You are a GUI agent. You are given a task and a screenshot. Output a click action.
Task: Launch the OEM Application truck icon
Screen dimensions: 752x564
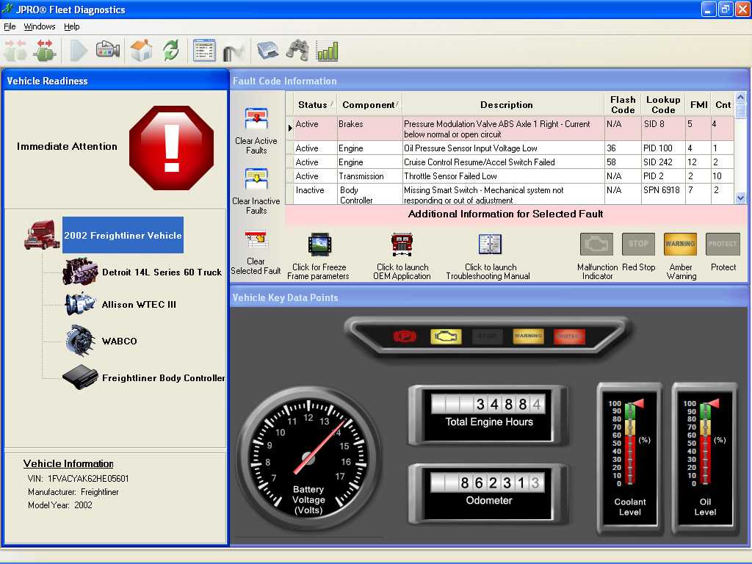(x=402, y=245)
